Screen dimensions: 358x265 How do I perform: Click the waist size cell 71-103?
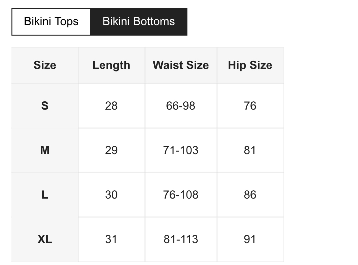click(x=181, y=150)
